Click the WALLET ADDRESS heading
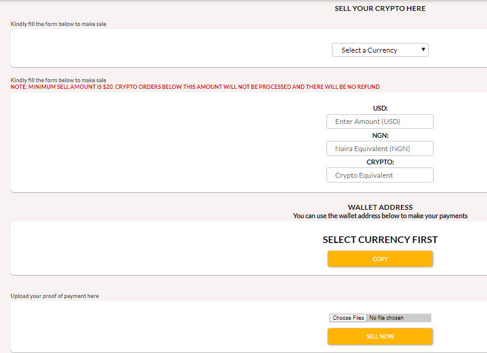The height and width of the screenshot is (353, 487). (x=380, y=207)
